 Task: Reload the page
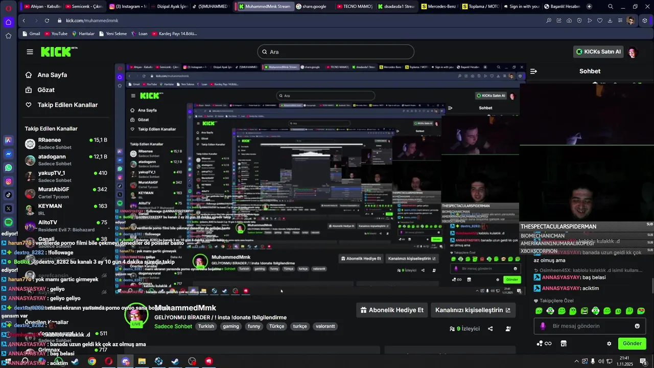47,20
